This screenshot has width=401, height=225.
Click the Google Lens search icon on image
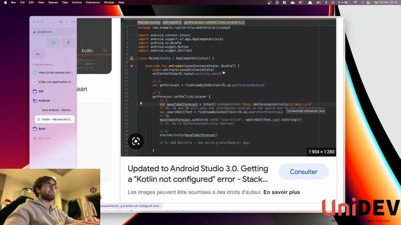tap(136, 141)
